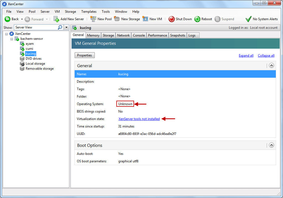
Task: Open the File menu
Action: 9,12
